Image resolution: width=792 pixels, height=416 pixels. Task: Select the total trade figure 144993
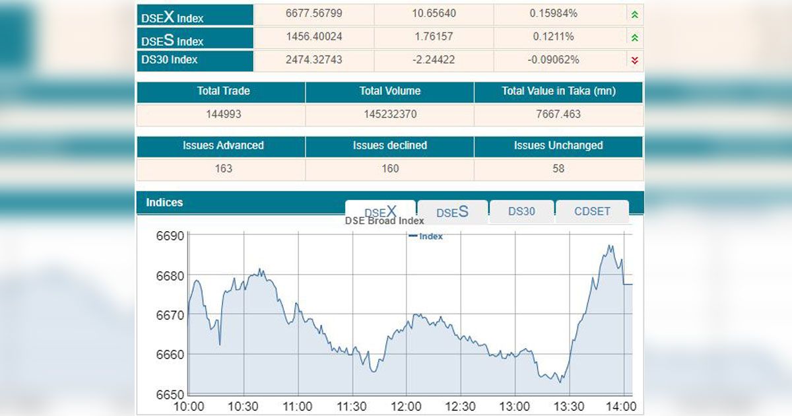click(x=224, y=114)
